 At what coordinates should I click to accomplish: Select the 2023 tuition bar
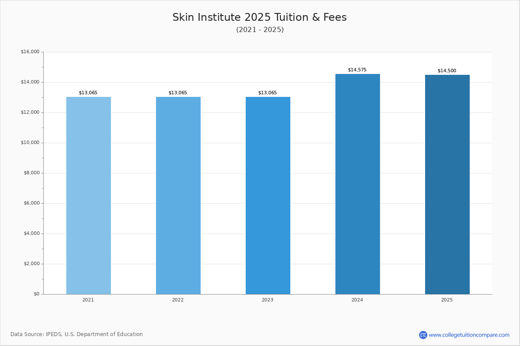pyautogui.click(x=268, y=195)
